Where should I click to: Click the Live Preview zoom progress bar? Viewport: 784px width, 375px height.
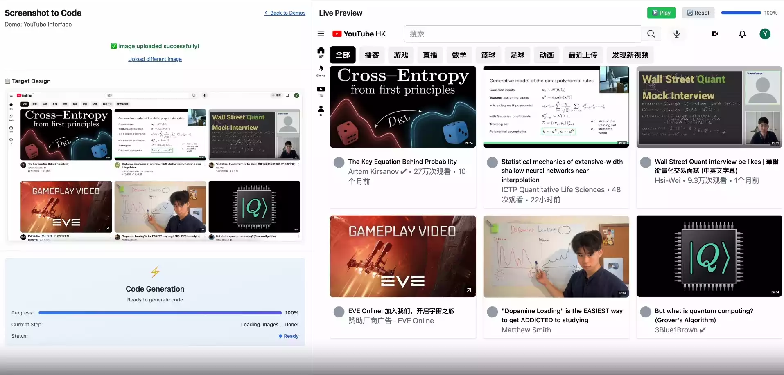(x=741, y=13)
